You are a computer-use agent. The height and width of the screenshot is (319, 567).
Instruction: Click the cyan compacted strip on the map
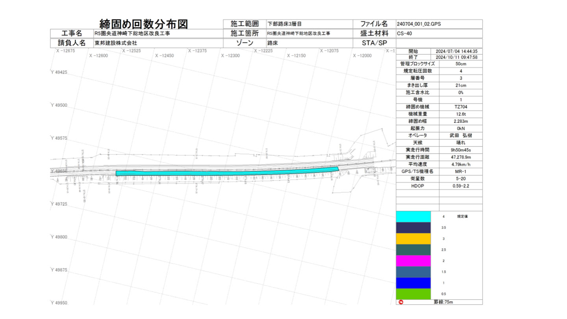pyautogui.click(x=226, y=173)
